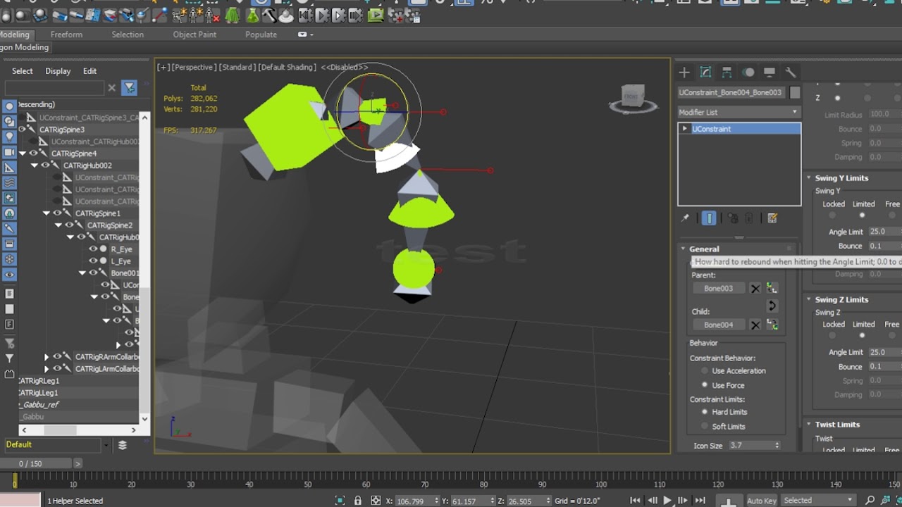The width and height of the screenshot is (902, 507).
Task: Go to the start frame
Action: coord(635,501)
